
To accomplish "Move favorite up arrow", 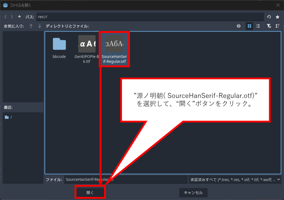I will [x=31, y=26].
